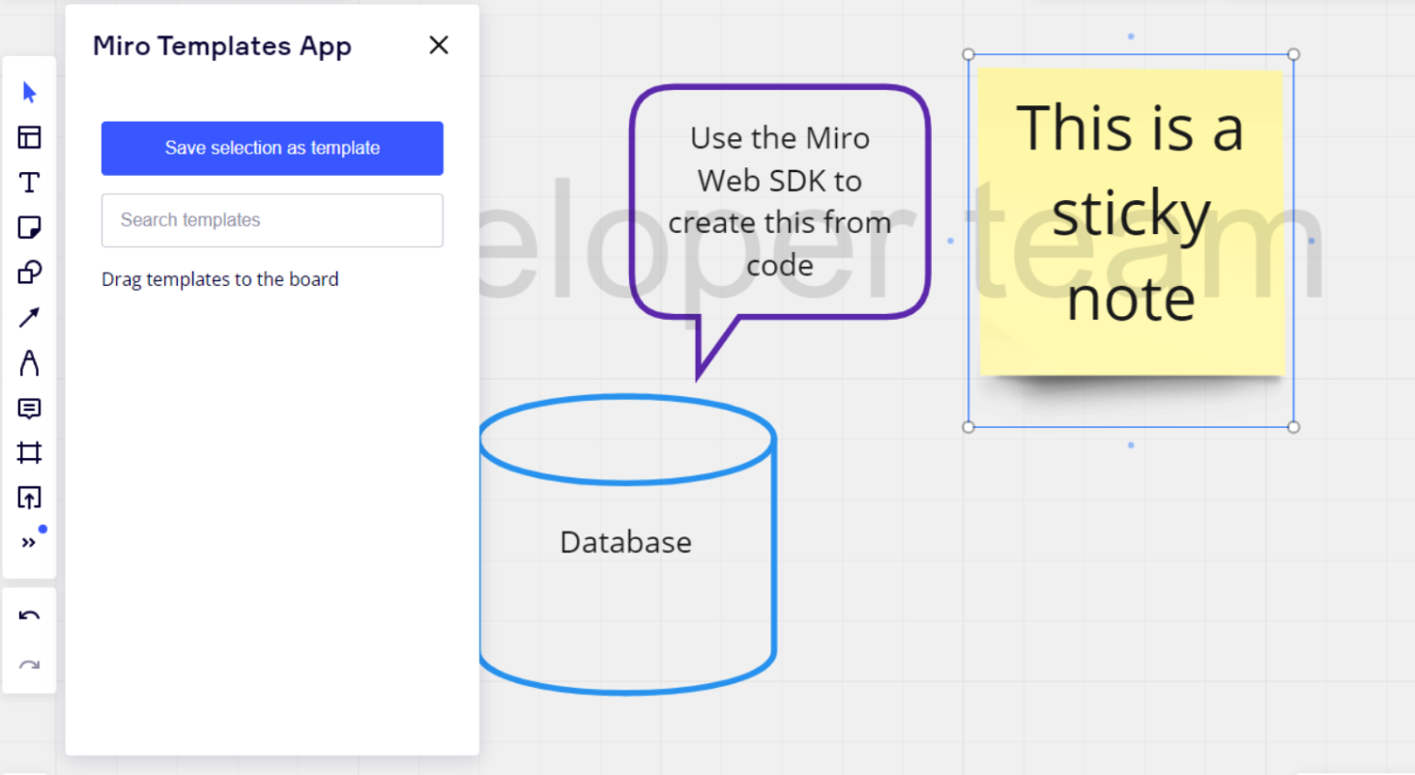The height and width of the screenshot is (775, 1415).
Task: Open the templates tool in toolbar
Action: point(29,137)
